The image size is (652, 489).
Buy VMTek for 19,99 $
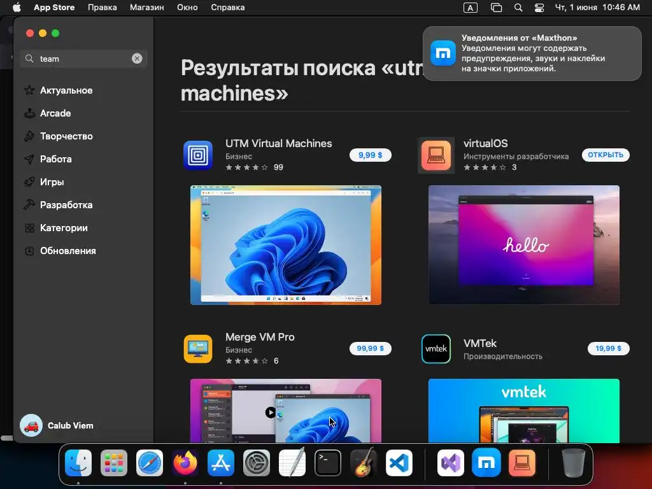[x=608, y=348]
